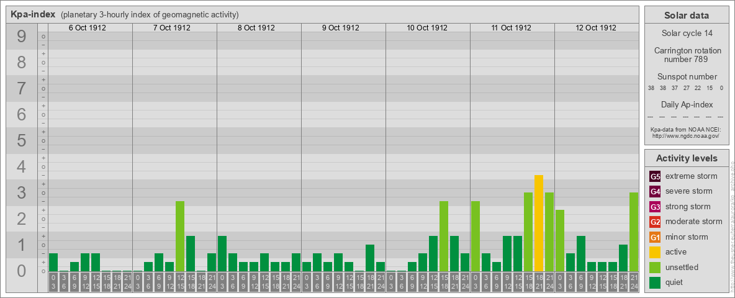735x298 pixels.
Task: Click the Kp scale number 5
Action: 21,140
